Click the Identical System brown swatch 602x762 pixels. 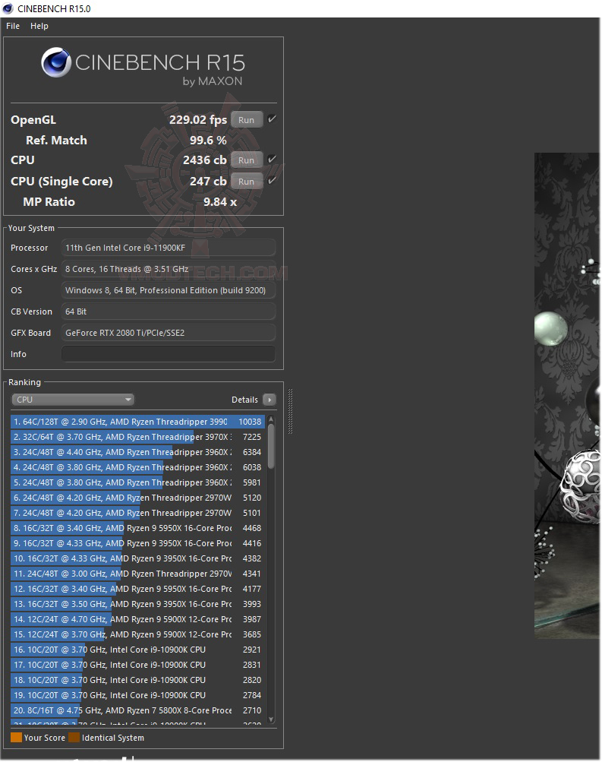[74, 738]
